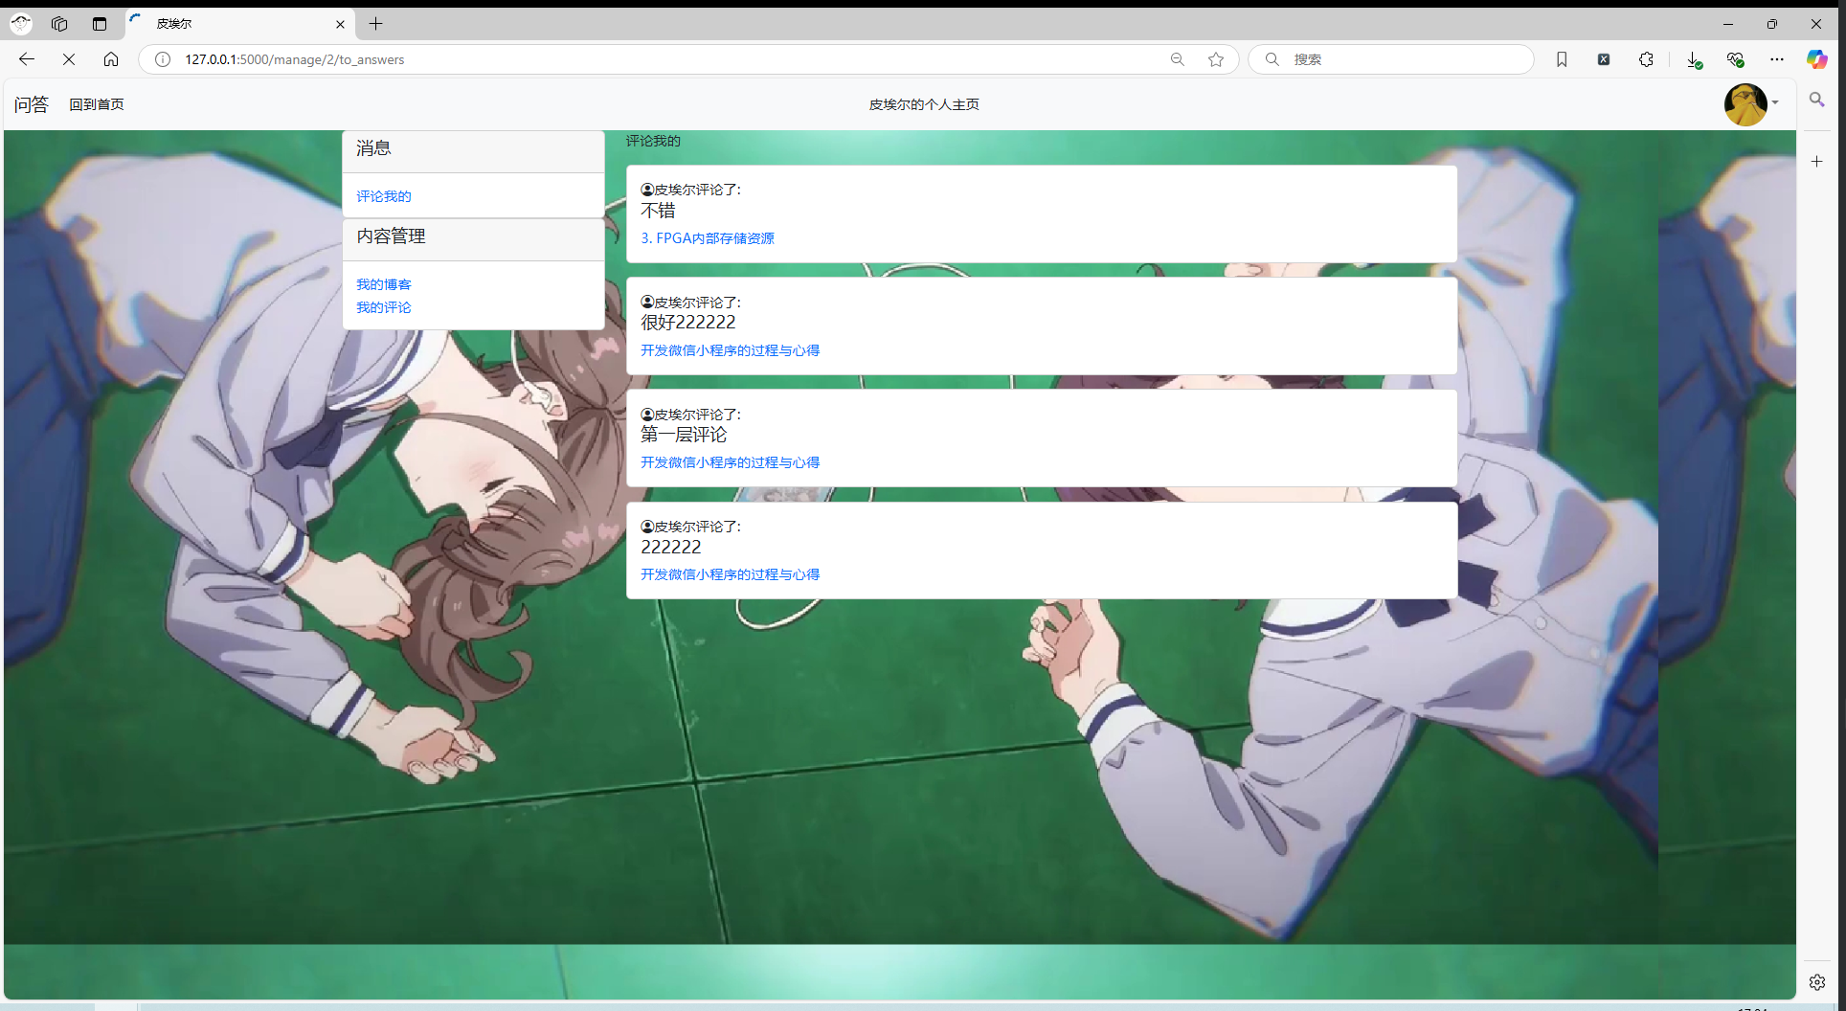The image size is (1846, 1011).
Task: Open the Copilot icon
Action: (1817, 59)
